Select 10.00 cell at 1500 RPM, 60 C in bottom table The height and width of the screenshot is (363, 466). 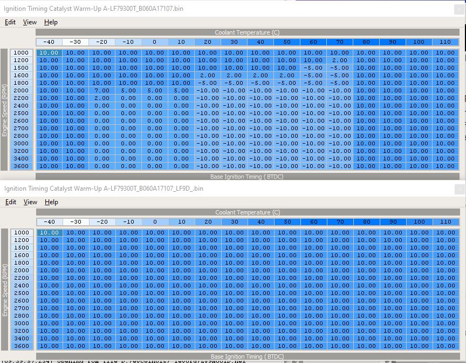(x=313, y=247)
